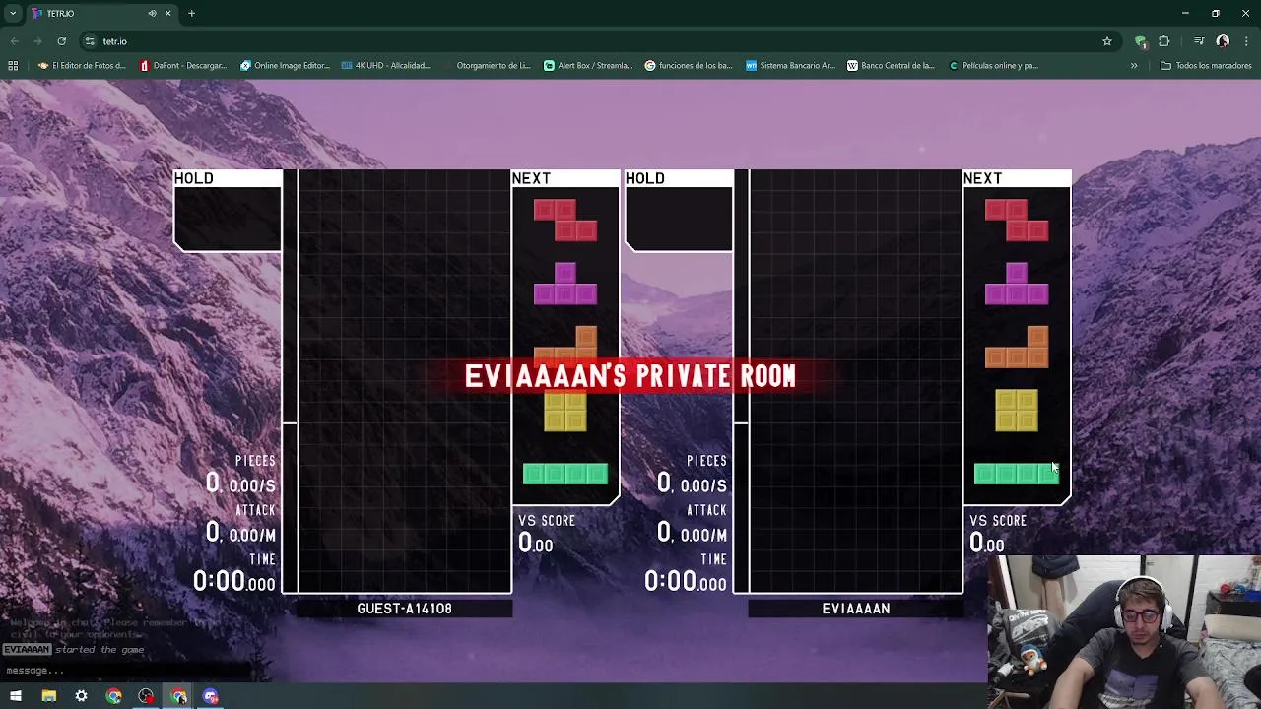Open Settings gear from taskbar
This screenshot has height=709, width=1261.
coord(81,696)
